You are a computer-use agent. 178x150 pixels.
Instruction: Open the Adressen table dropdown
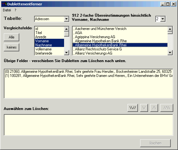coord(66,19)
